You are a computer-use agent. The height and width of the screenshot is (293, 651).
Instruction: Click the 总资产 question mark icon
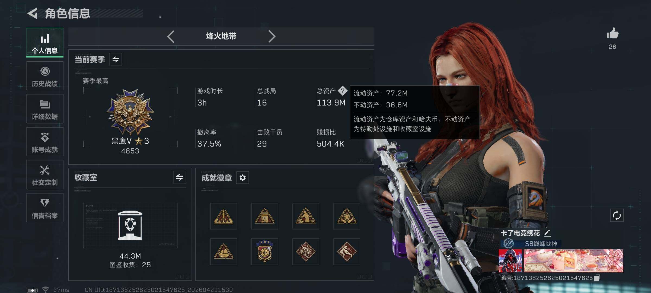click(x=343, y=91)
